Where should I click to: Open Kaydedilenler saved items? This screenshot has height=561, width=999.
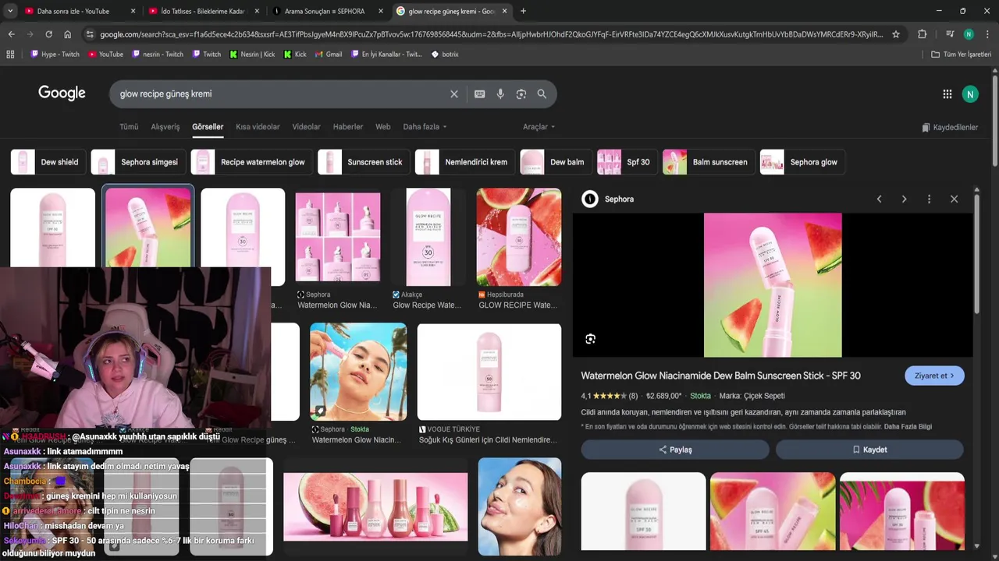click(949, 127)
